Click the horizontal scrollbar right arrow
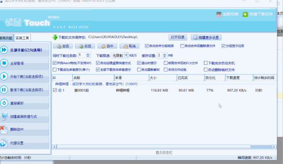The width and height of the screenshot is (283, 164). coord(274,147)
